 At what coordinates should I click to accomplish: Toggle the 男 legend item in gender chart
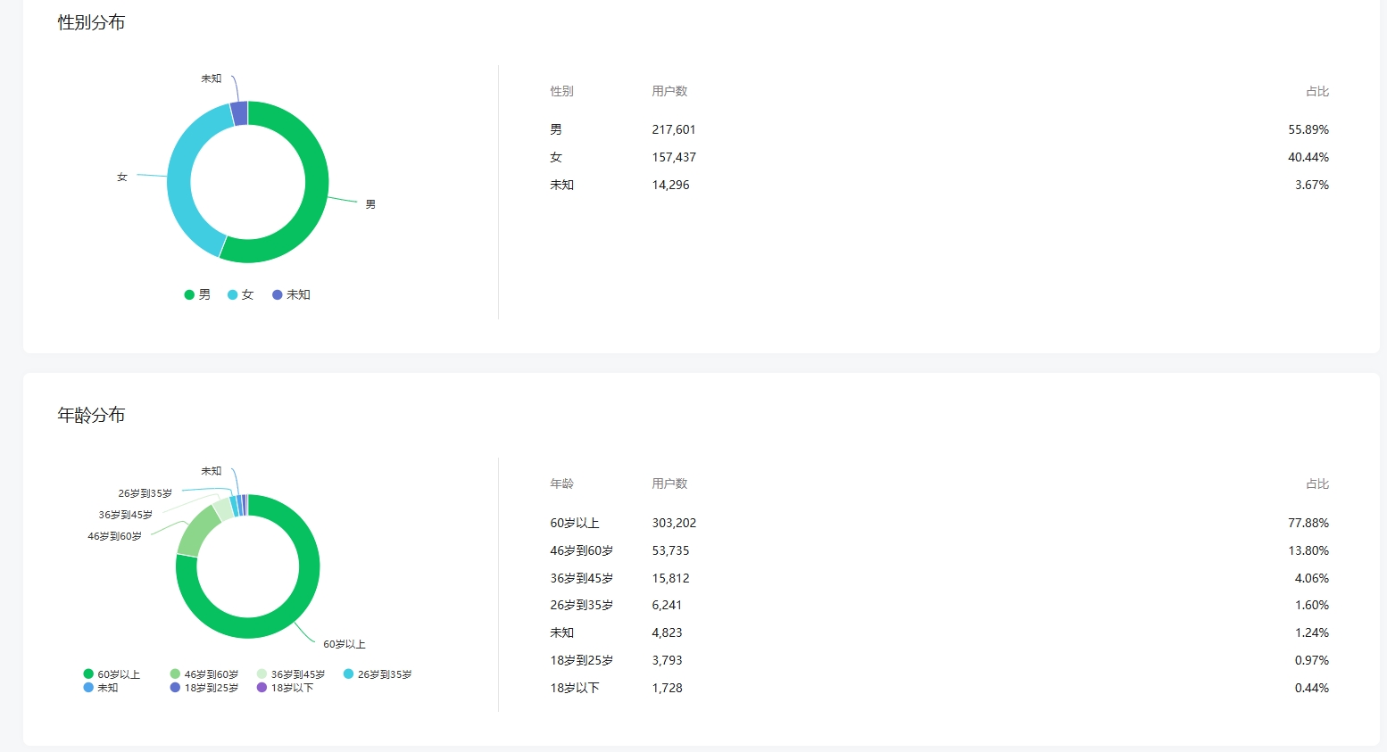click(x=198, y=294)
